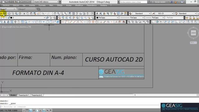The image size is (199, 112).
Task: Open the Modificar menu
Action: [x=79, y=5]
